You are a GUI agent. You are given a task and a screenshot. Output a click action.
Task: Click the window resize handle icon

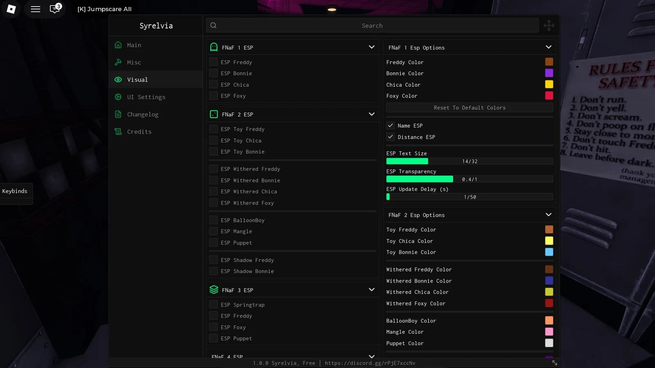coord(555,363)
